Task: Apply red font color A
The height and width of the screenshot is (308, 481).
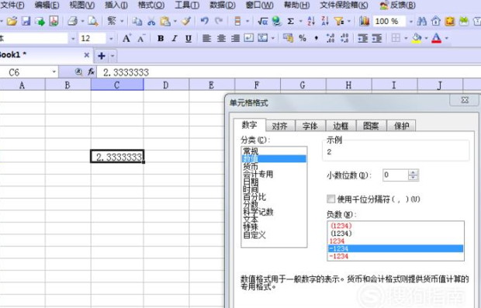Action: (x=436, y=38)
